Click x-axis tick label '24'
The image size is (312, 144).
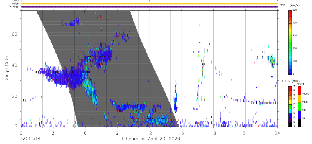pos(277,133)
